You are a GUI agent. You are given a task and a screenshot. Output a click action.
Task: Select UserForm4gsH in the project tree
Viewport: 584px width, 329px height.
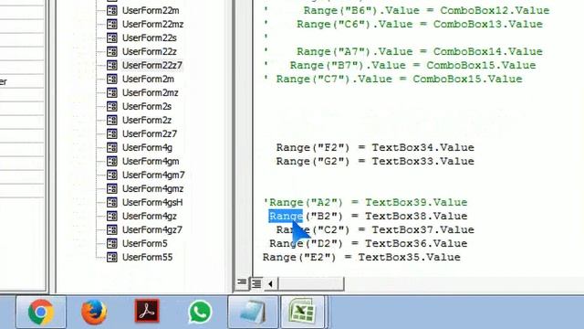pos(152,202)
